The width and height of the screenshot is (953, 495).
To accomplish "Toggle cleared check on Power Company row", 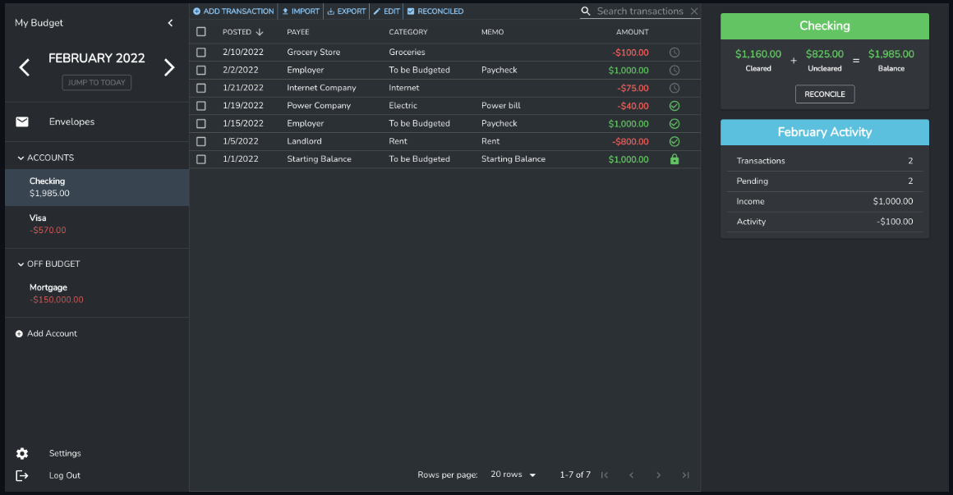I will (x=674, y=106).
